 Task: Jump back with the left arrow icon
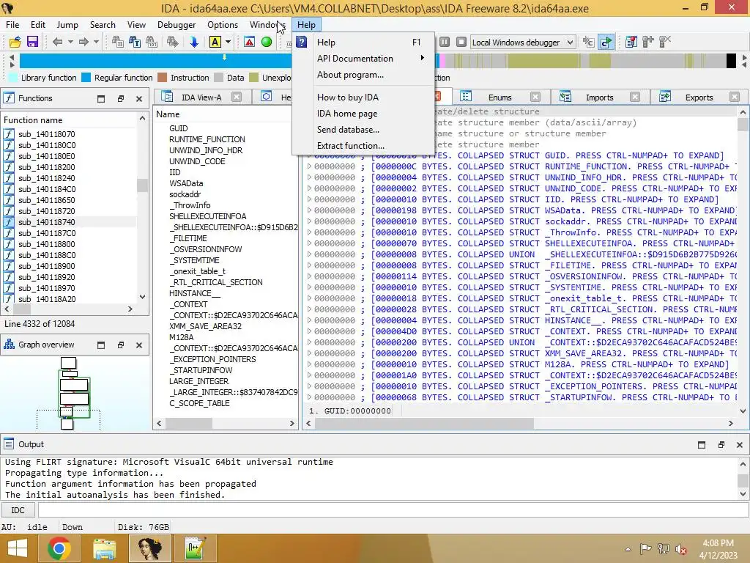57,42
